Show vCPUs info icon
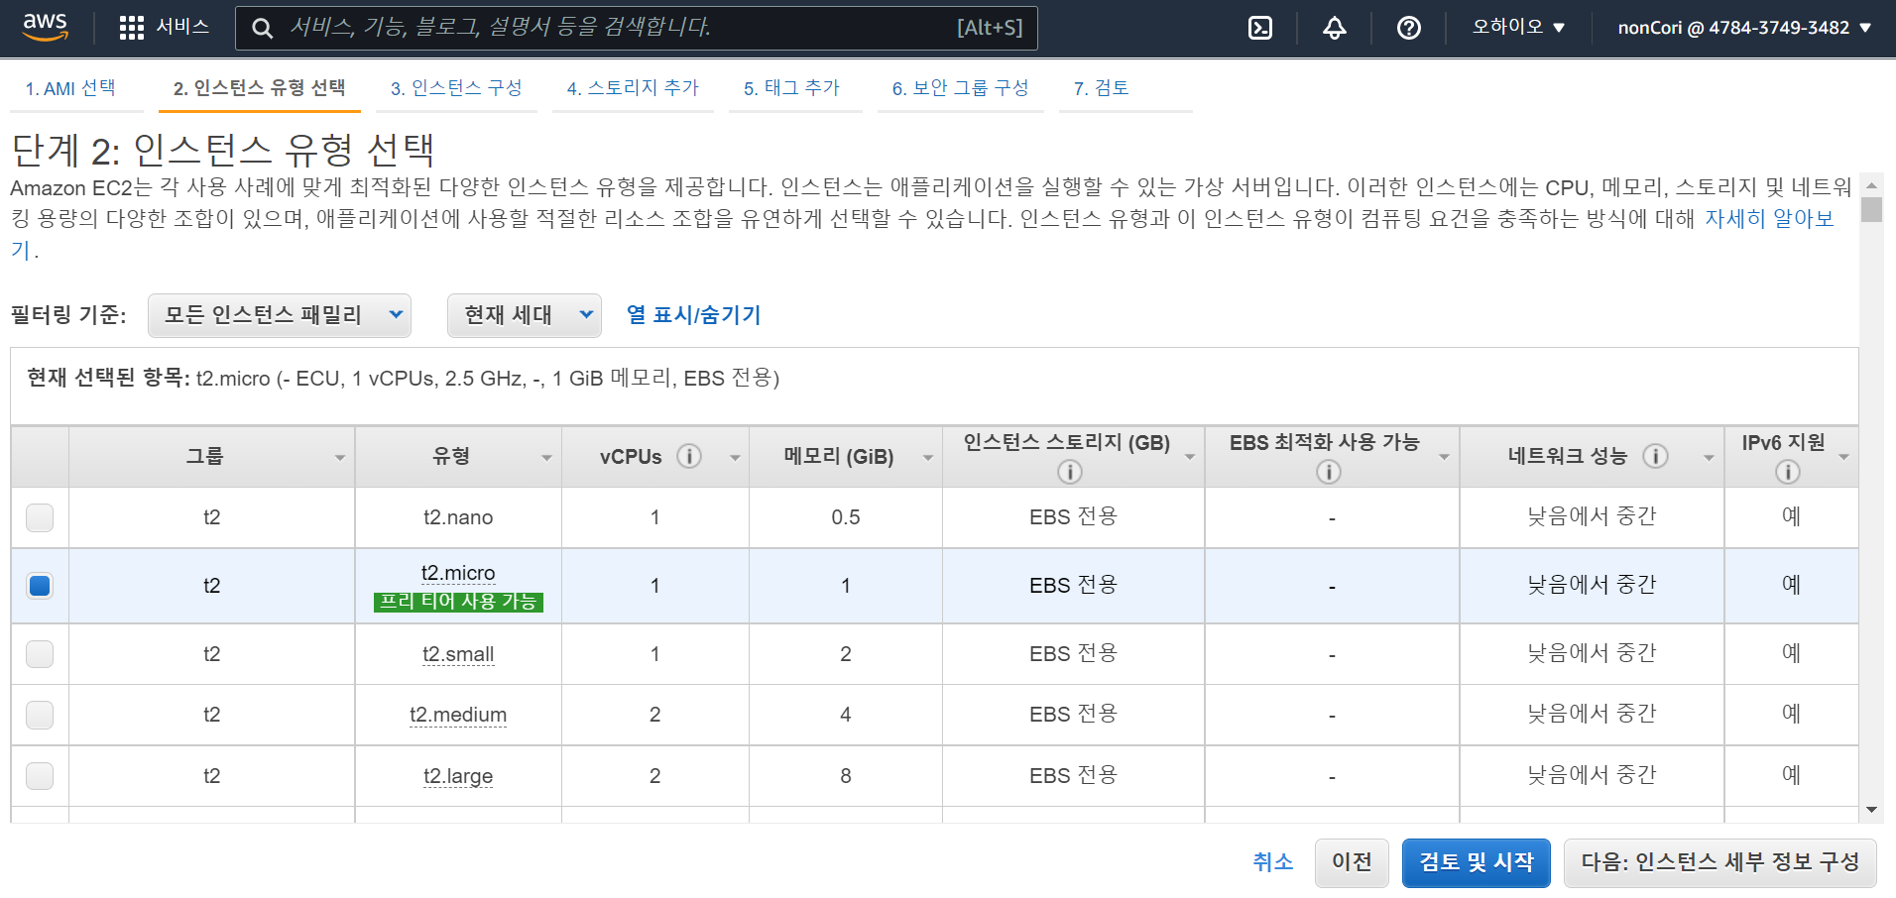The width and height of the screenshot is (1896, 898). pyautogui.click(x=689, y=456)
